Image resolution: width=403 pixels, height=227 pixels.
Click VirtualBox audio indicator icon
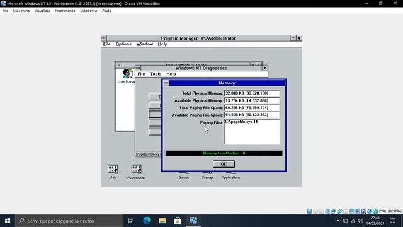pyautogui.click(x=327, y=211)
